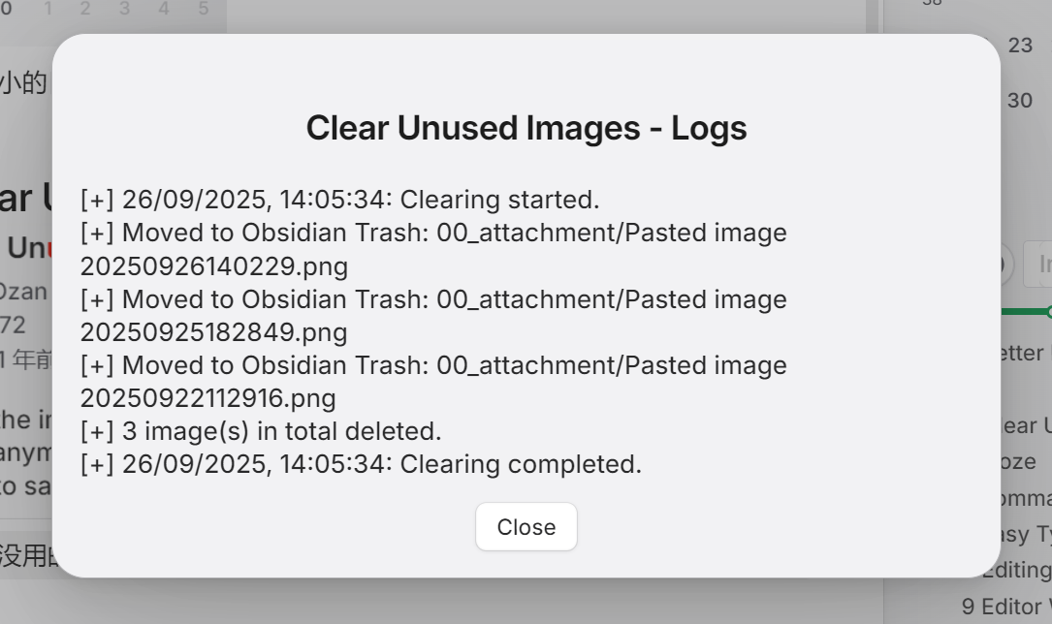Click the 20250922112916.png file name log line
This screenshot has height=624, width=1052.
point(208,398)
